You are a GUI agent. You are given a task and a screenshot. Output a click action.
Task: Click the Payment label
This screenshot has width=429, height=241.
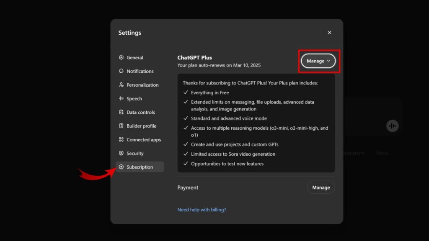188,187
